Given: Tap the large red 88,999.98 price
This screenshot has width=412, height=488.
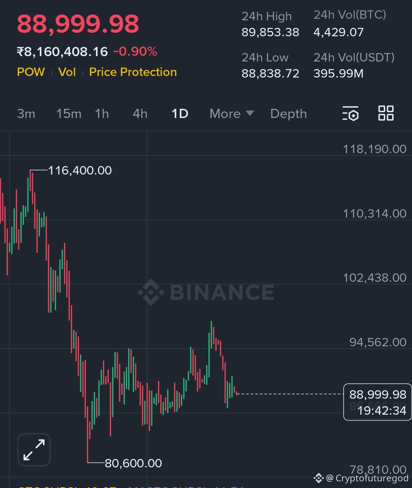Looking at the screenshot, I should 78,24.
